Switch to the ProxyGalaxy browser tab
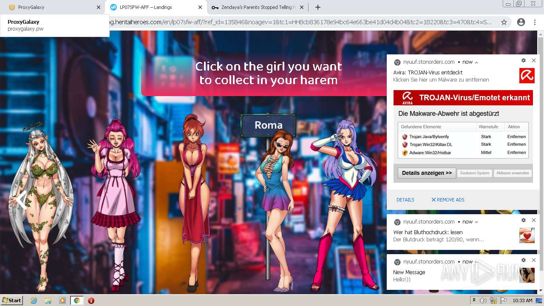Viewport: 544px width, 306px height. 51,7
